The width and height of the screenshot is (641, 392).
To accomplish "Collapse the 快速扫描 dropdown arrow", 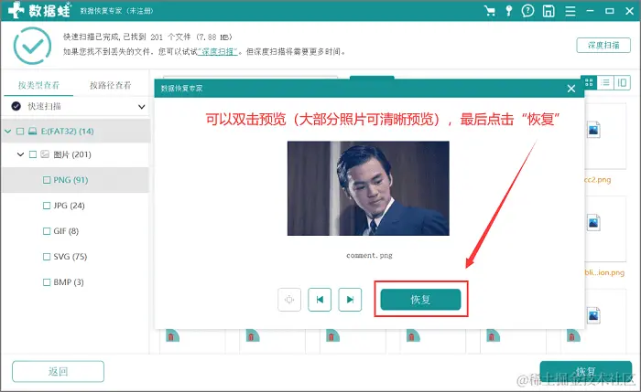I will pos(141,107).
